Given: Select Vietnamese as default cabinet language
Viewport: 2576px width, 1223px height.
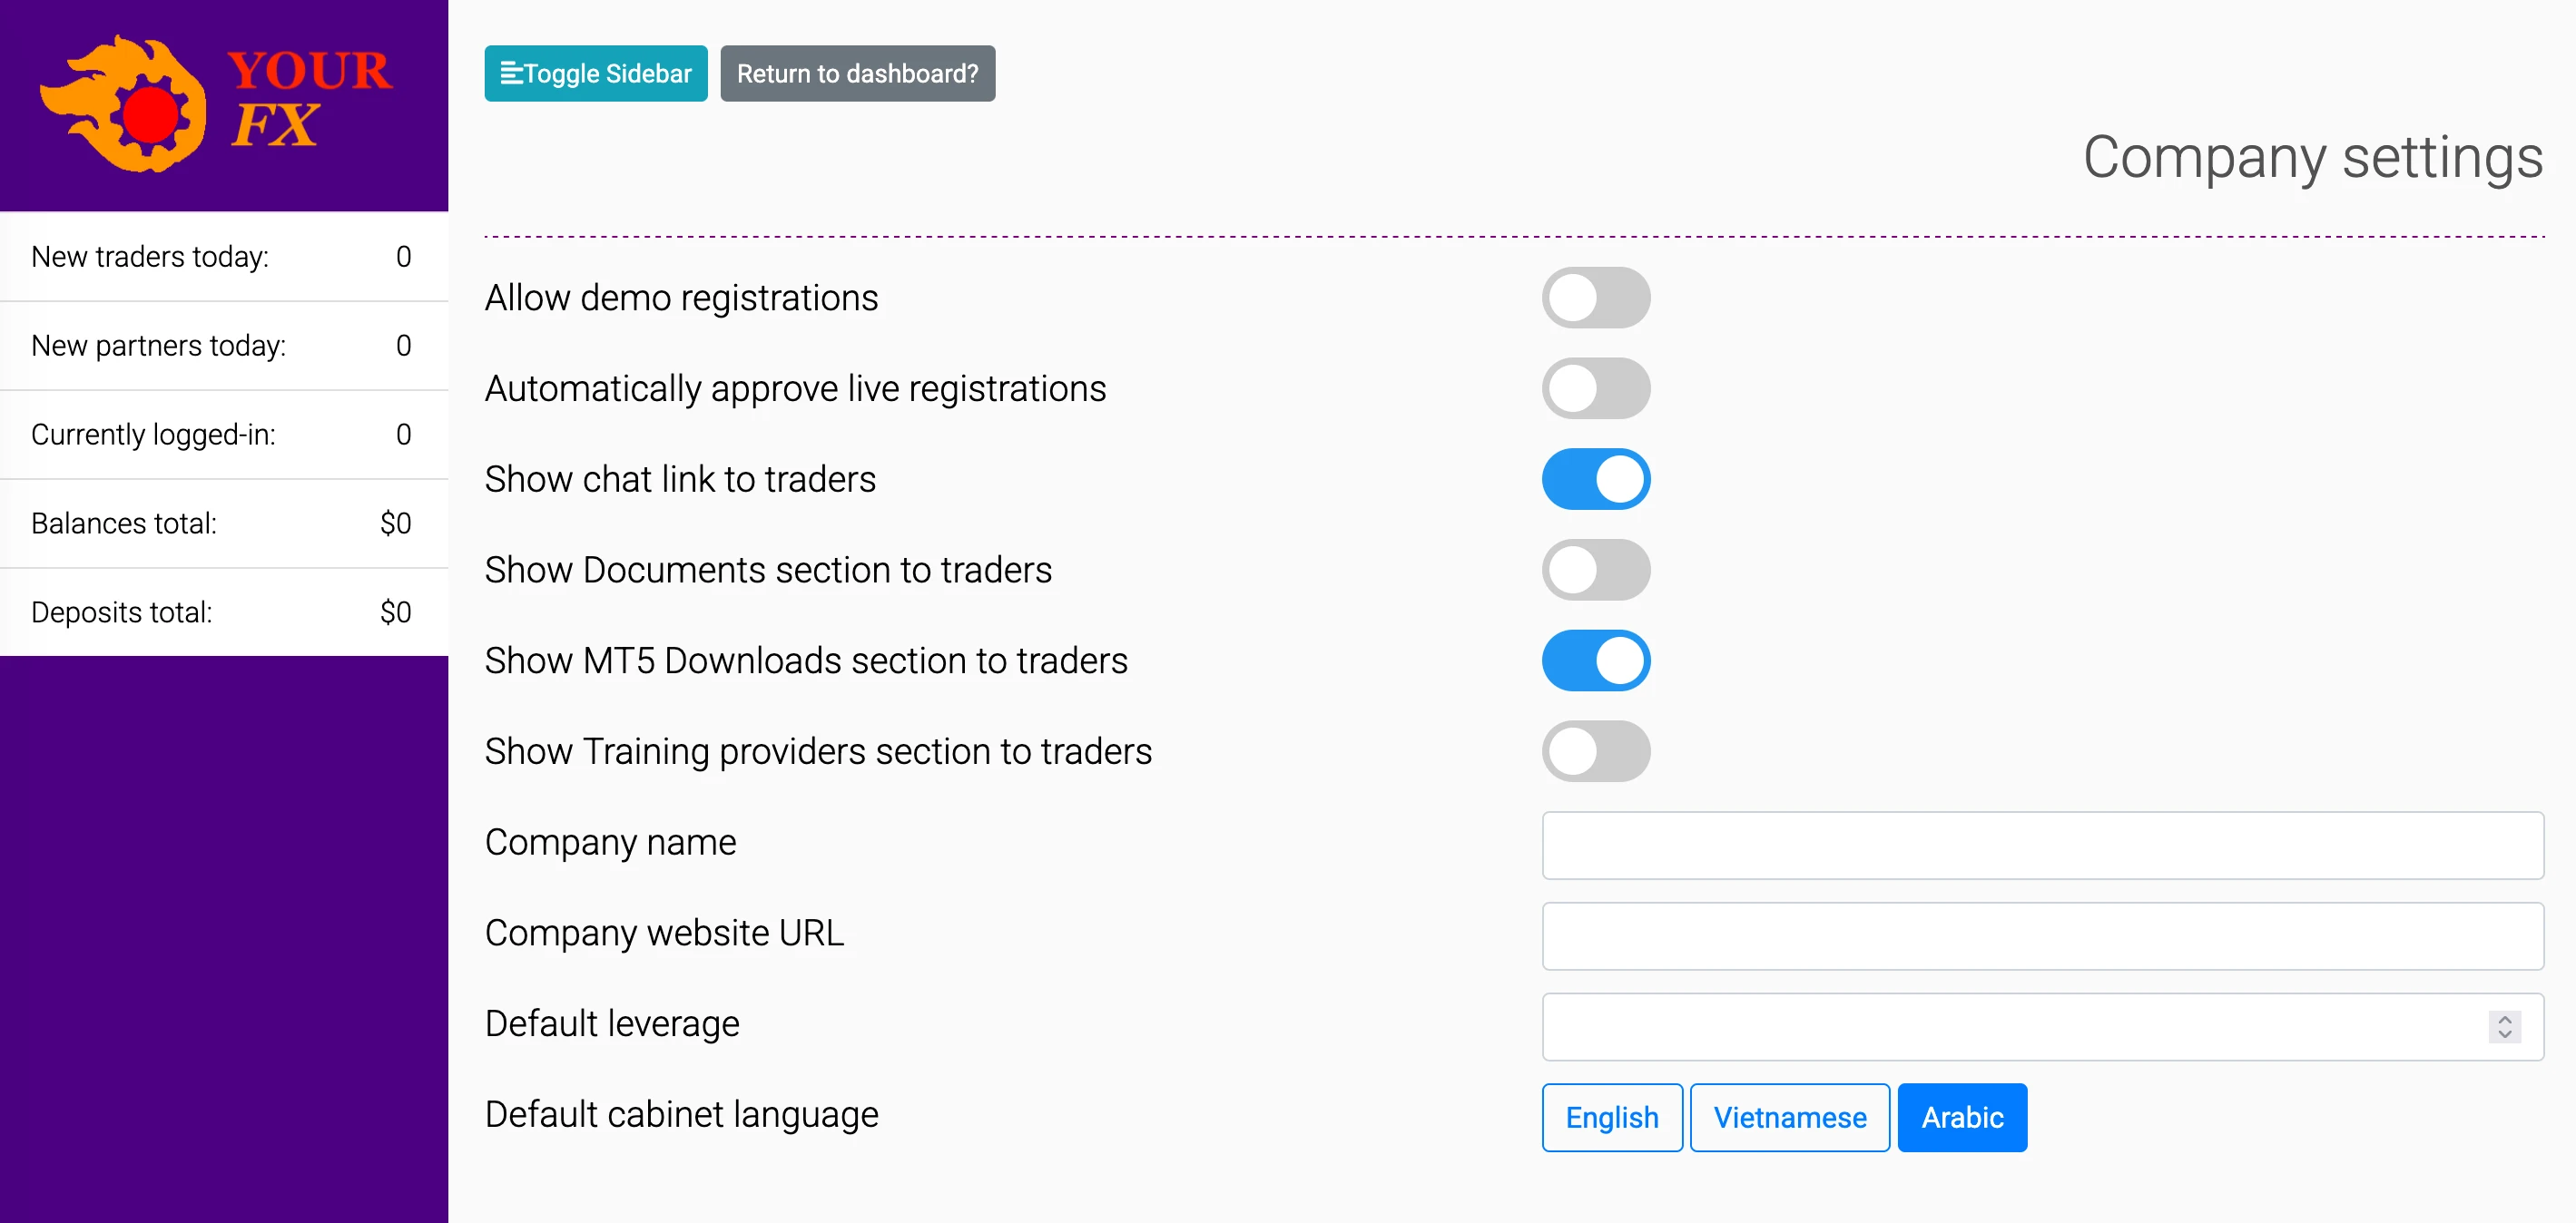Looking at the screenshot, I should tap(1789, 1117).
